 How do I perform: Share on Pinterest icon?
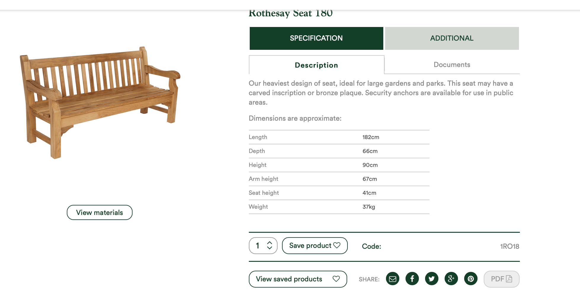point(471,279)
